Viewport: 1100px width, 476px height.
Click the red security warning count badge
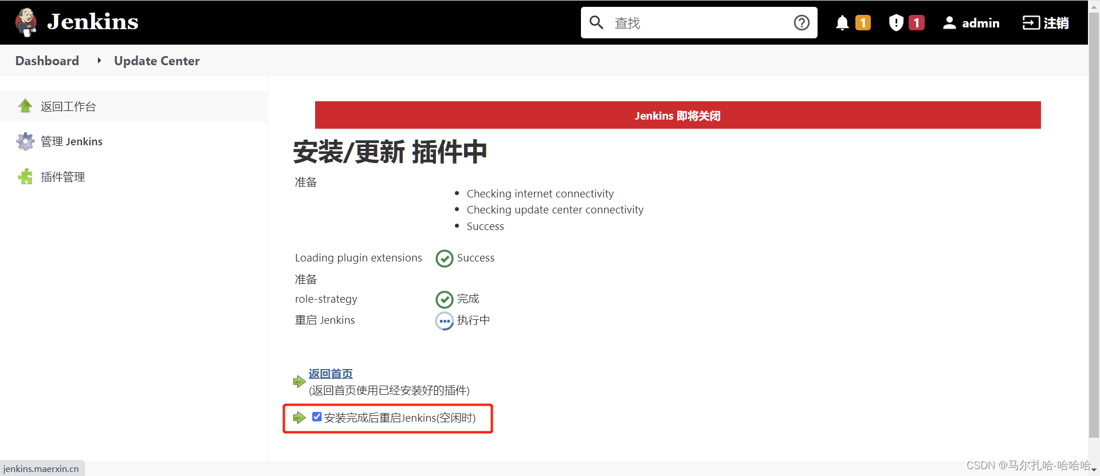point(916,23)
